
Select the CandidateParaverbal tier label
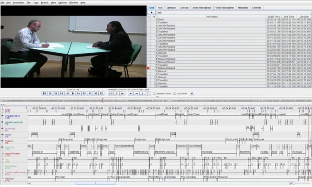tap(16, 172)
